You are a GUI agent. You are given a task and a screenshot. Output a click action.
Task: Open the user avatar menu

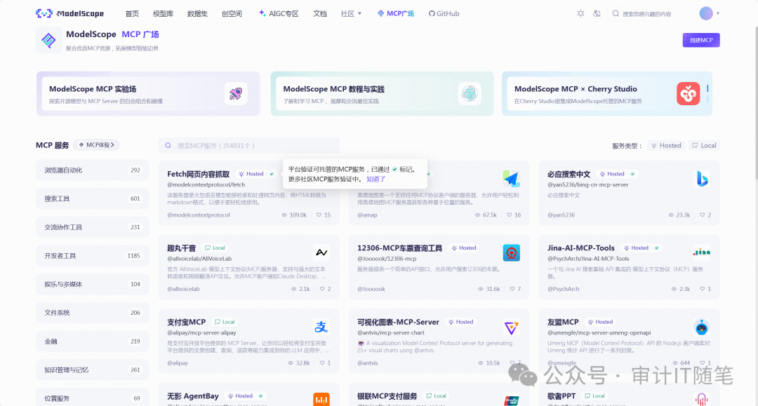(706, 13)
